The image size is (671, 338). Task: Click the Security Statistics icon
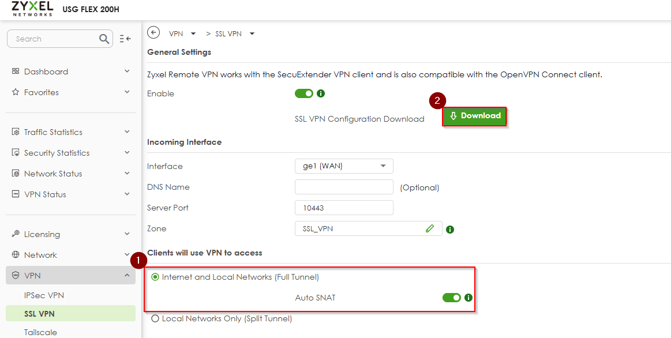(16, 153)
